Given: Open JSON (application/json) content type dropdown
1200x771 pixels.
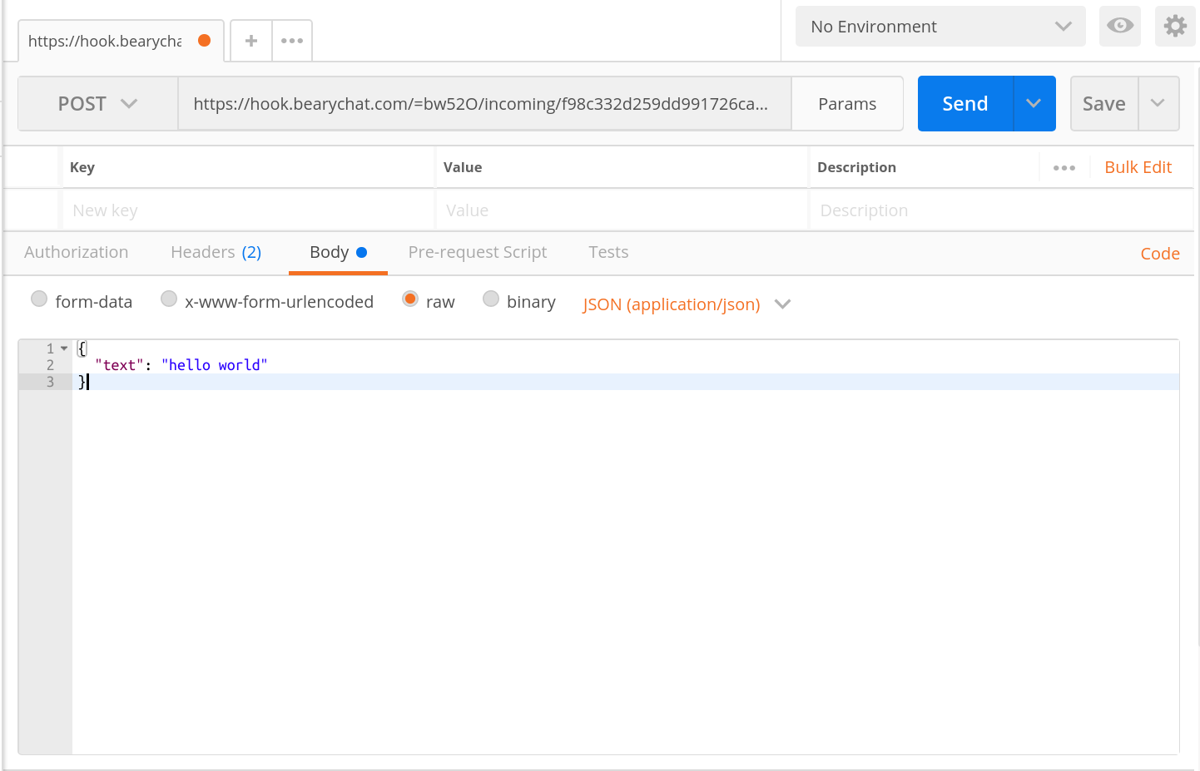Looking at the screenshot, I should (x=687, y=304).
